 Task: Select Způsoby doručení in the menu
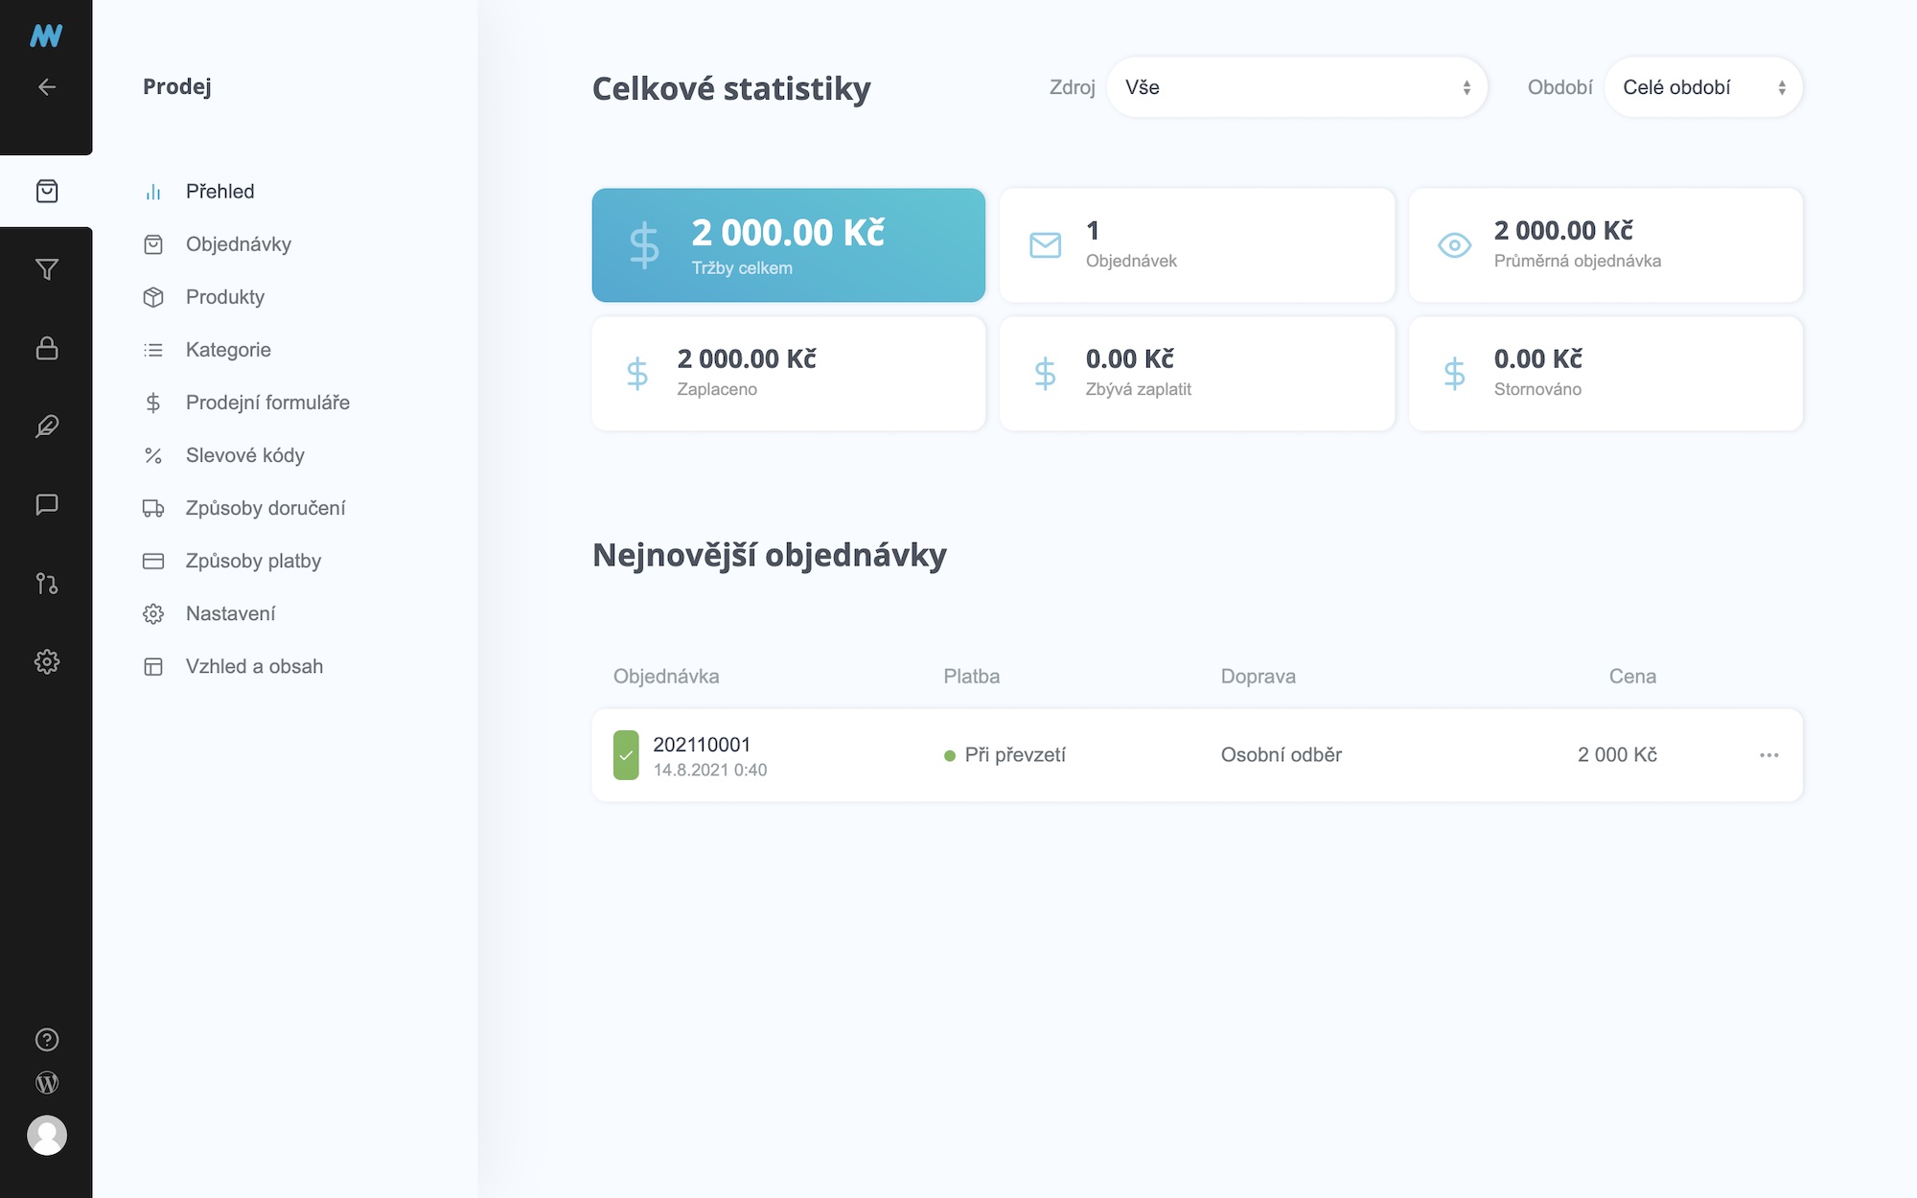point(265,508)
